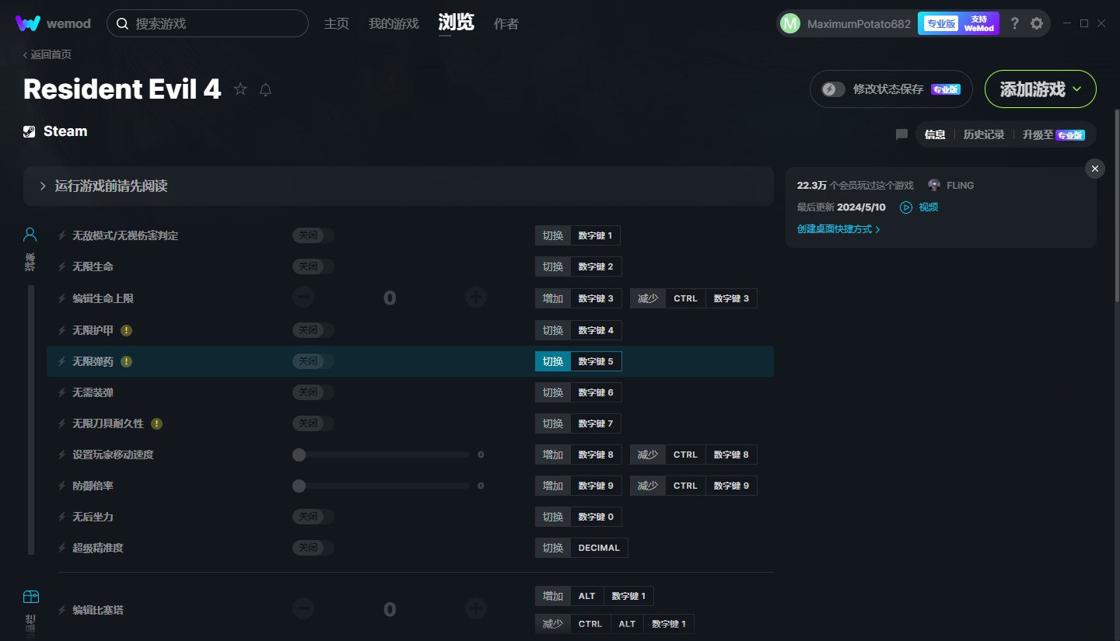Screen dimensions: 1120x641
Task: Click 返回首页 link
Action: pos(47,54)
